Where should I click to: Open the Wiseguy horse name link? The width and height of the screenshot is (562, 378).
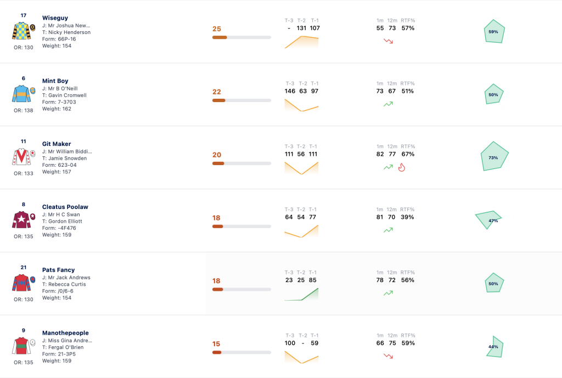pyautogui.click(x=55, y=18)
